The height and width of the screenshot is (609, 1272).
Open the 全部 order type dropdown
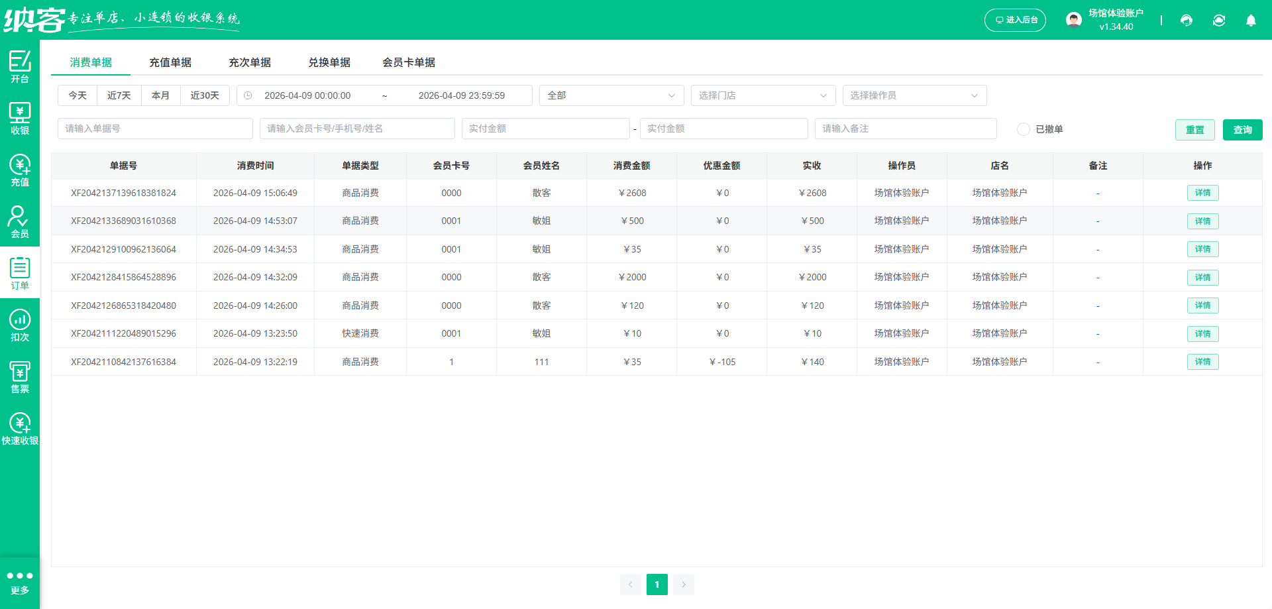(x=610, y=95)
